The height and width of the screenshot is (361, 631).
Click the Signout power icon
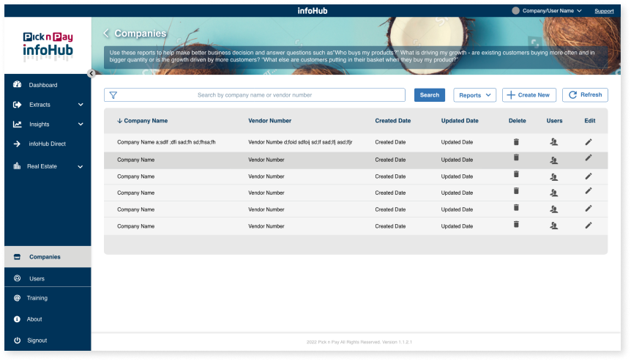tap(17, 340)
